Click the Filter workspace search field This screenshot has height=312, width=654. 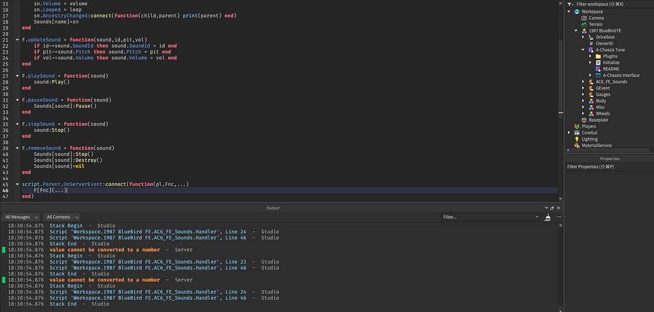(613, 4)
